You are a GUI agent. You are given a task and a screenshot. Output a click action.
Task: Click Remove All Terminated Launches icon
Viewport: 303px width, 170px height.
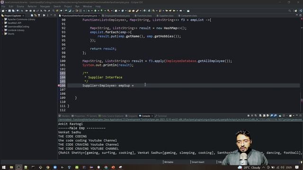point(256,116)
